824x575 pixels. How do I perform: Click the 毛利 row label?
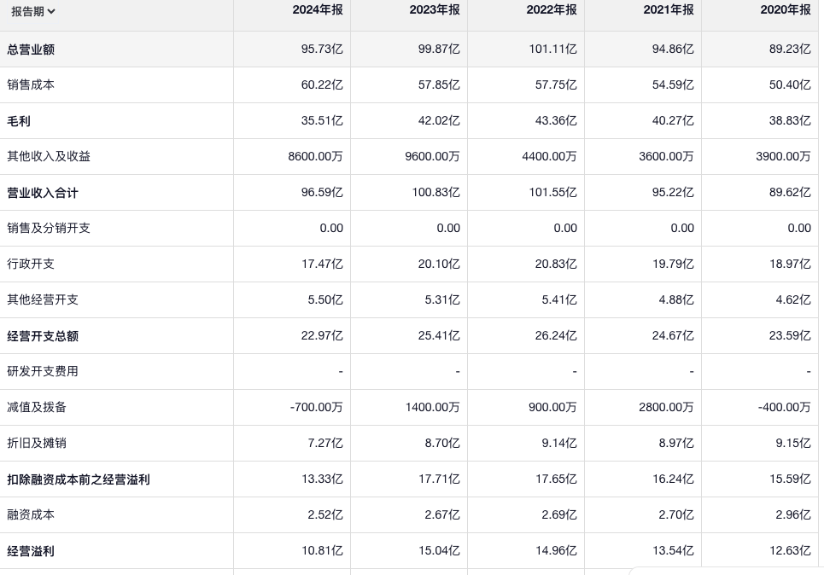19,121
